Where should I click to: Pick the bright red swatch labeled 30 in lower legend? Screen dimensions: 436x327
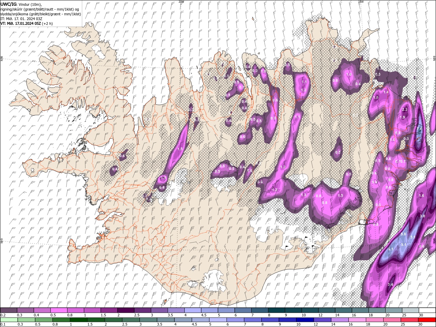click(427, 320)
